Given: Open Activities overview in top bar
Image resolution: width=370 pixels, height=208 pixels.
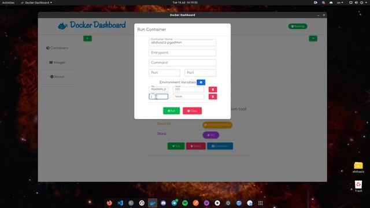Looking at the screenshot, I should coord(8,2).
